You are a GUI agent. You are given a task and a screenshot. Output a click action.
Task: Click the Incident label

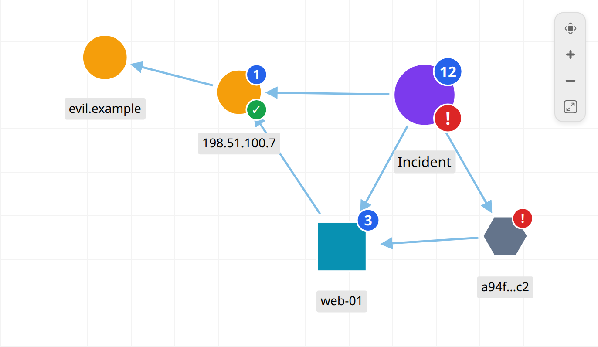coord(425,162)
